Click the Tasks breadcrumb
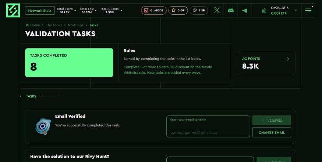 (x=93, y=25)
